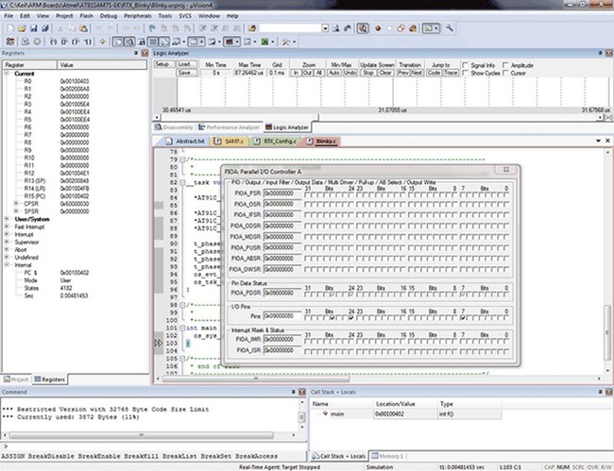Save all files from the toolbar
The height and width of the screenshot is (471, 614).
pyautogui.click(x=45, y=28)
